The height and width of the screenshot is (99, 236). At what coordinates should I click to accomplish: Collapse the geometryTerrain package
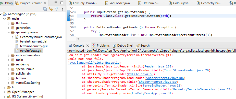click(x=9, y=32)
